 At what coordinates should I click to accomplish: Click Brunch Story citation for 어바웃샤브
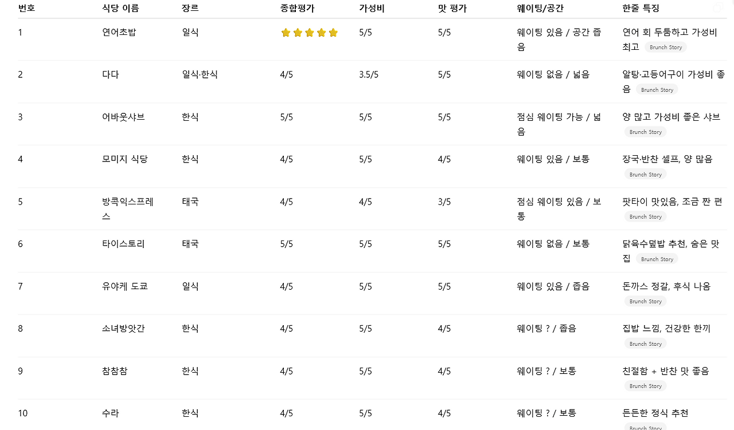(645, 132)
